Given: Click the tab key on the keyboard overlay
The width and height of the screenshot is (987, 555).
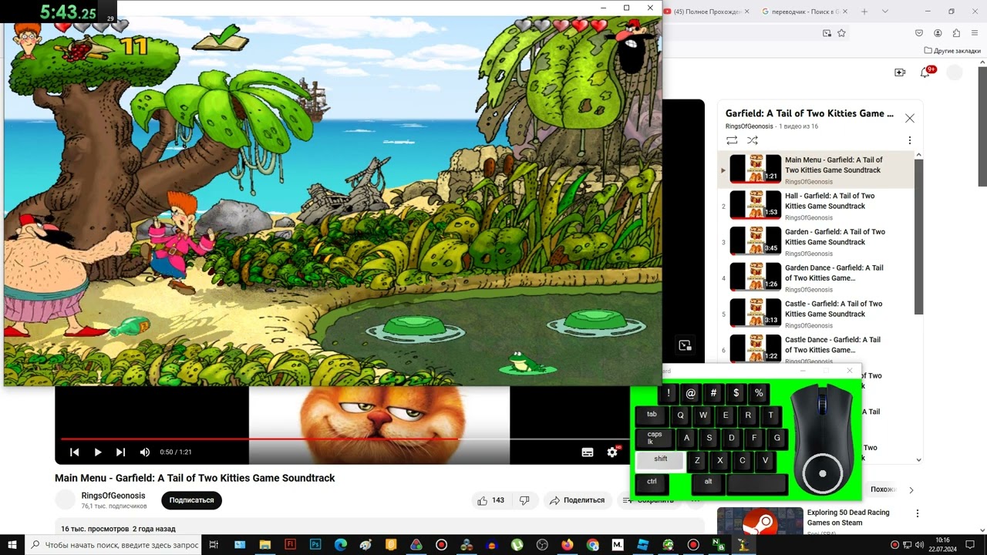Looking at the screenshot, I should 652,415.
